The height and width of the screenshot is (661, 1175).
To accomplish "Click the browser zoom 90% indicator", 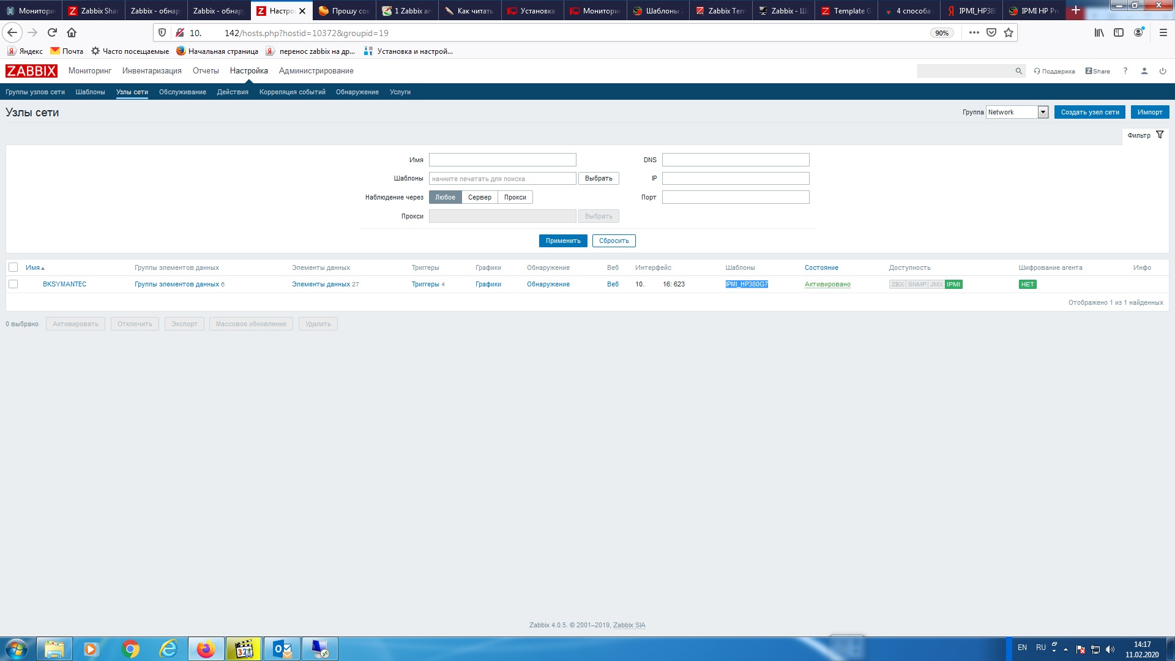I will click(x=942, y=33).
